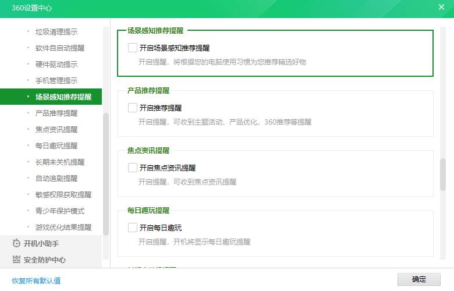Choose 自动追剧提醒 in the sidebar
The image size is (454, 291).
click(x=56, y=178)
